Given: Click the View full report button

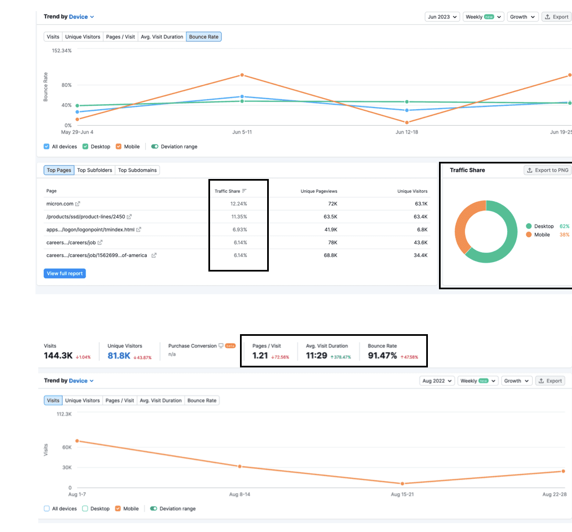Looking at the screenshot, I should [64, 273].
